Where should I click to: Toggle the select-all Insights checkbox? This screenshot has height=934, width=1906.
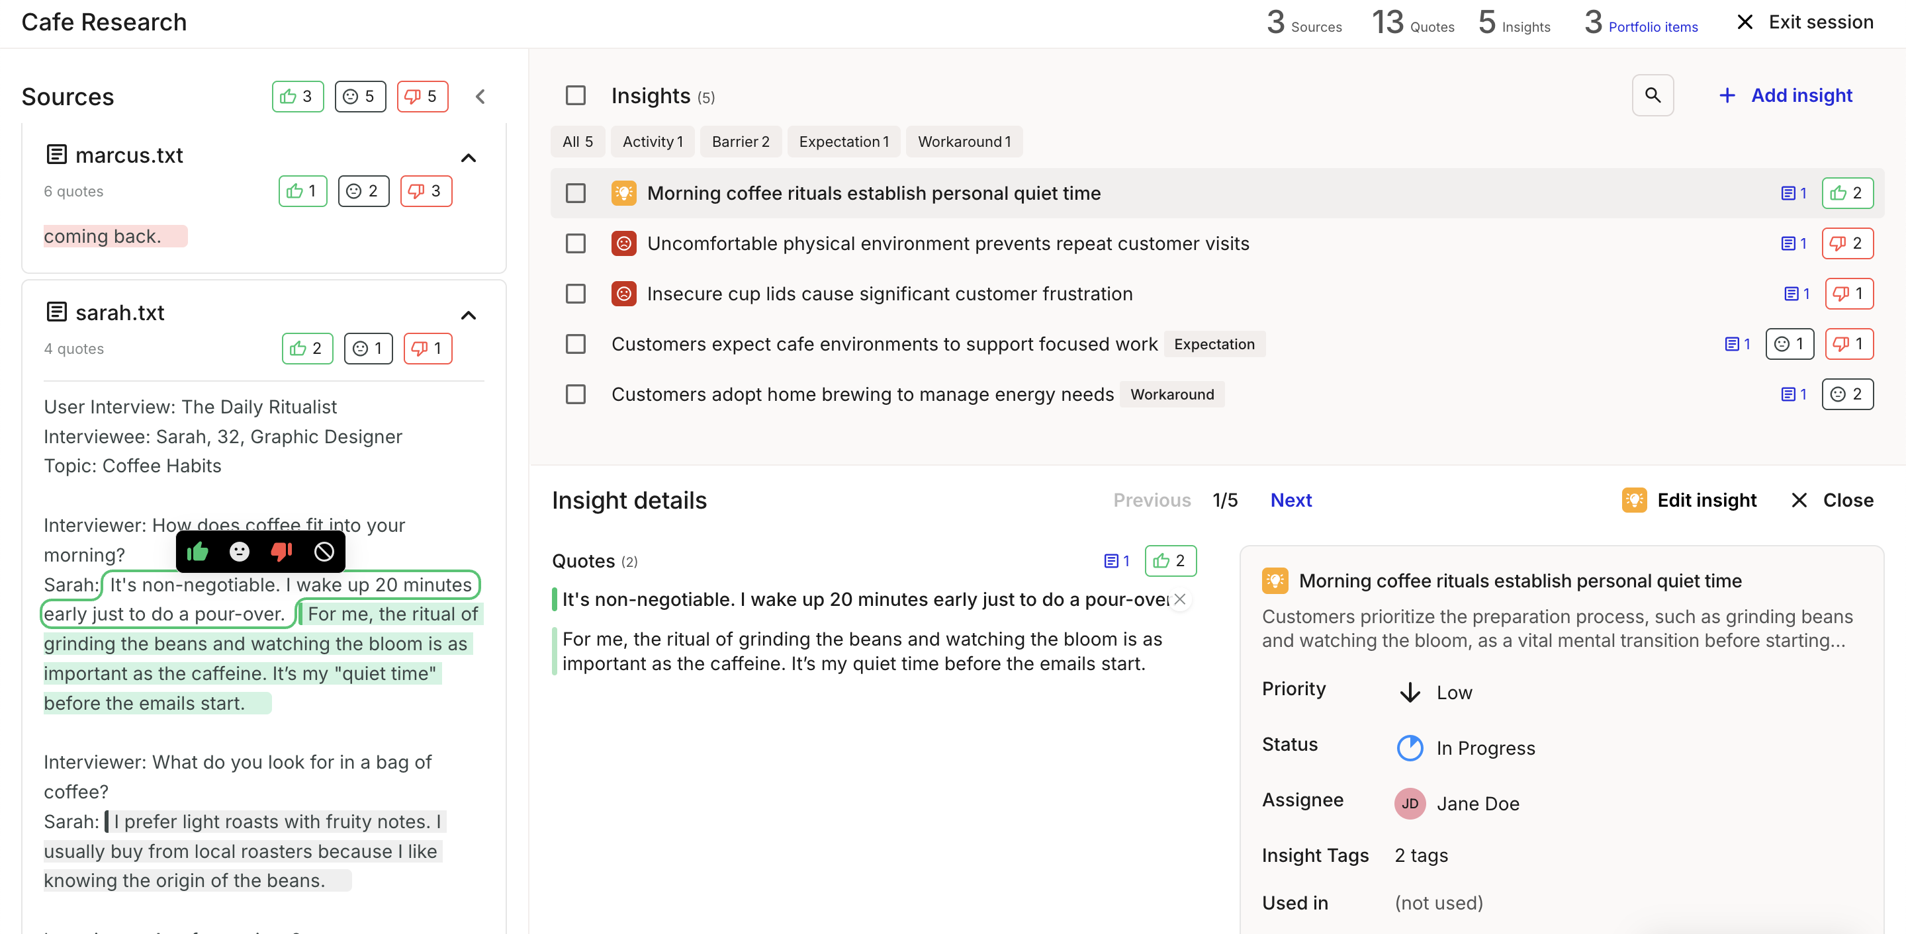point(576,95)
